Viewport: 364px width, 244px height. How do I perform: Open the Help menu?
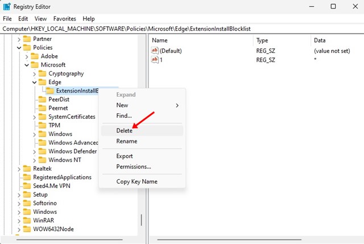89,19
